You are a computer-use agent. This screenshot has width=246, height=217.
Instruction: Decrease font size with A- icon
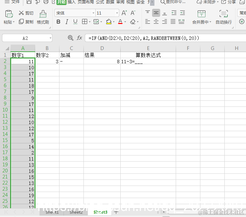[x=133, y=13]
